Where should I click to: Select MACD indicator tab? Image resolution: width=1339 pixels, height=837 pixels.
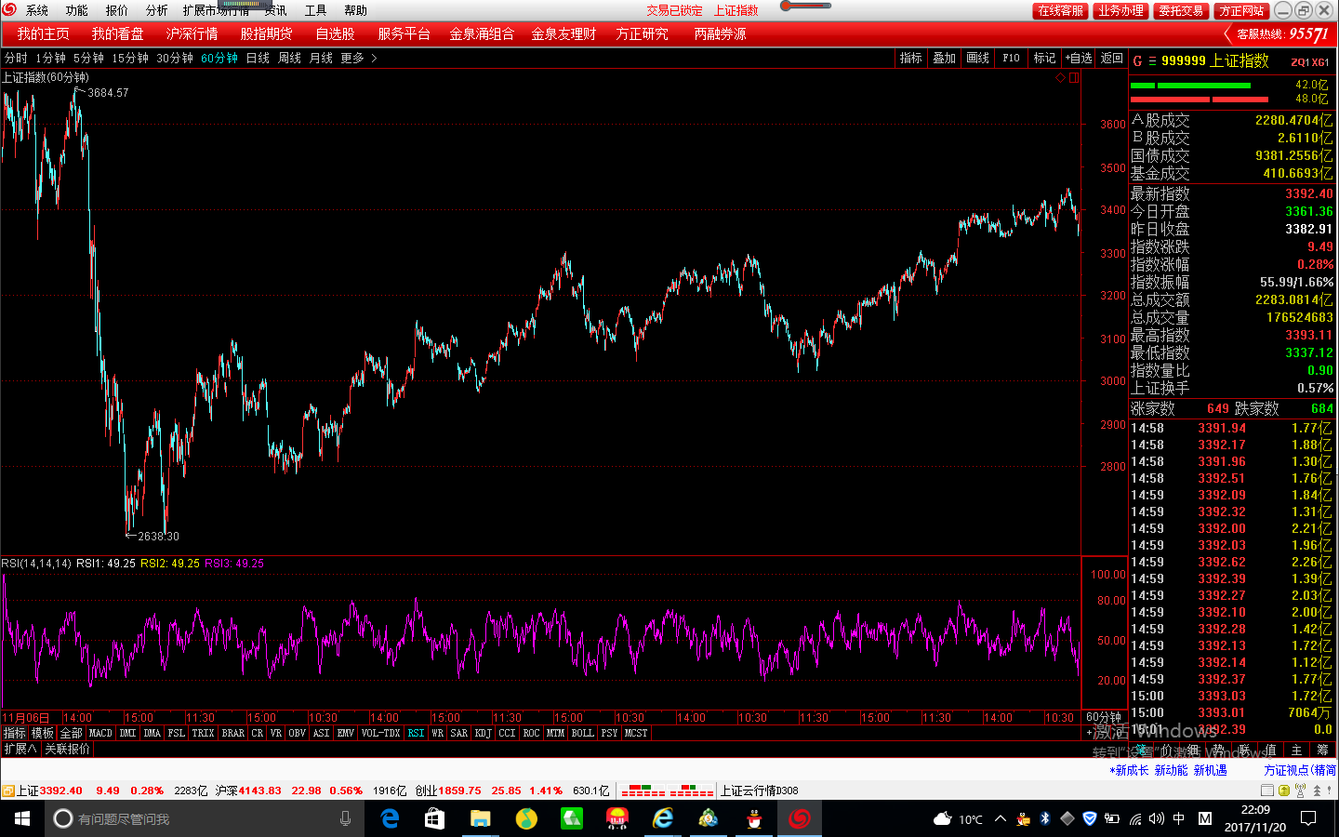point(99,733)
